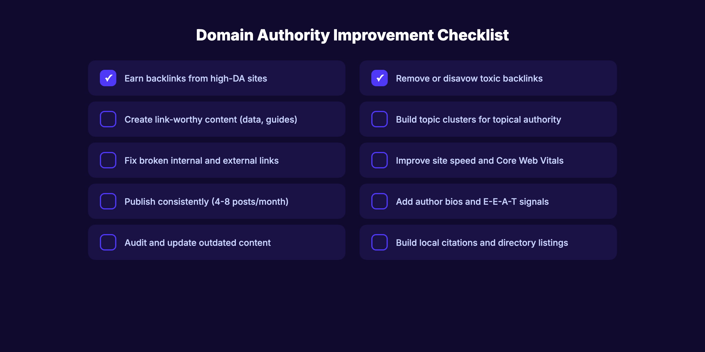
Task: Check the Build local citations checkbox
Action: (x=380, y=243)
